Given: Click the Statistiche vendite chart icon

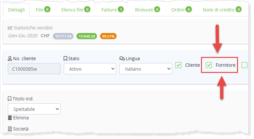Looking at the screenshot, I should coord(10,28).
